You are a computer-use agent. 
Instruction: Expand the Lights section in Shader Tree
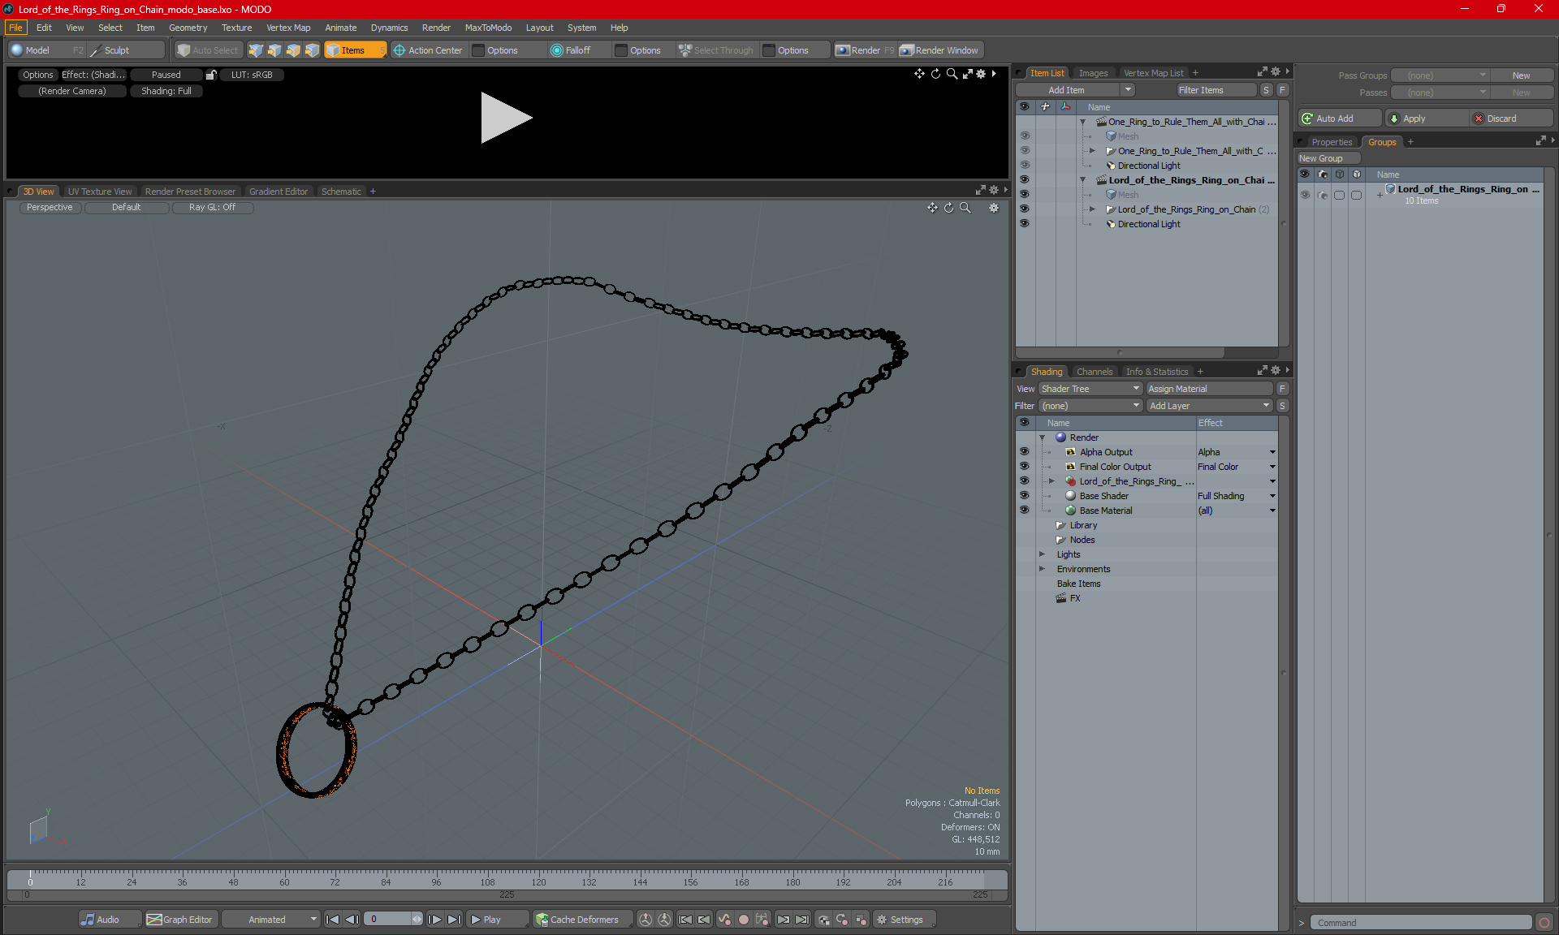(1043, 554)
